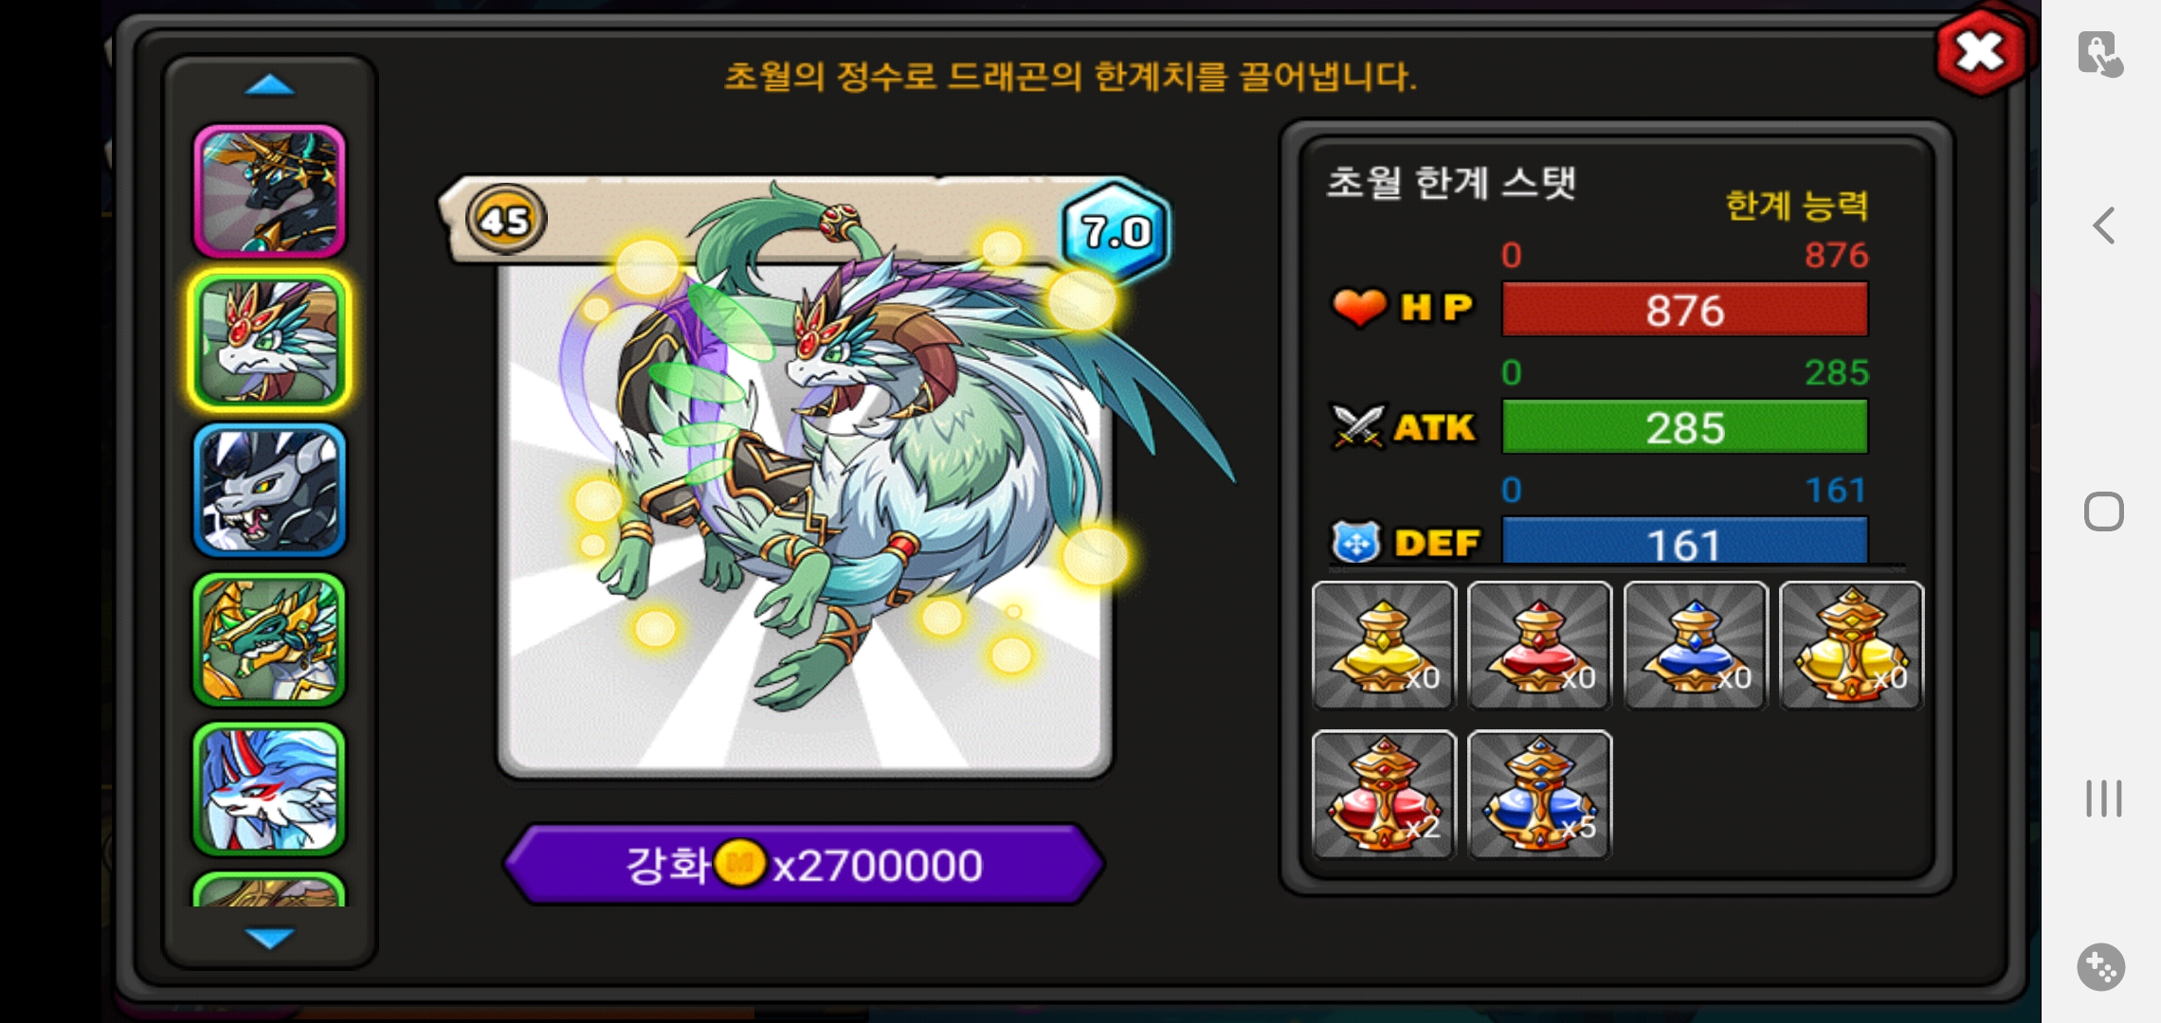Open the game tools controller icon
This screenshot has width=2161, height=1023.
pos(2101,967)
